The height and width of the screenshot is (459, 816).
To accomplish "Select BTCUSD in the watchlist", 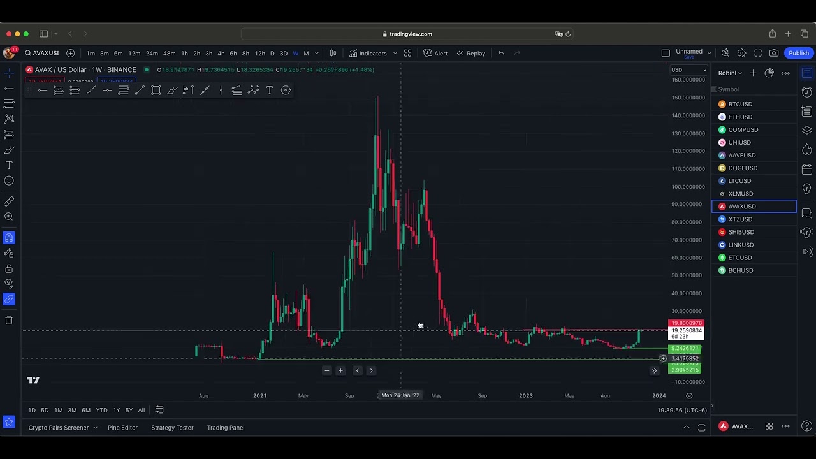I will pos(754,104).
